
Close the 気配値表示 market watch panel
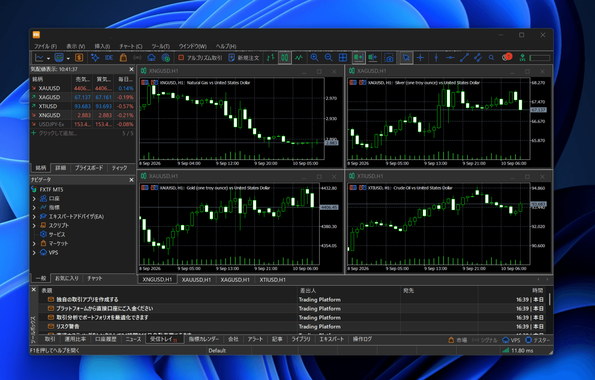[x=131, y=69]
